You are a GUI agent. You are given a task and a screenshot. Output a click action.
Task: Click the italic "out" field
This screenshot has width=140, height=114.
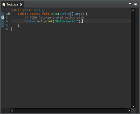[x=39, y=21]
